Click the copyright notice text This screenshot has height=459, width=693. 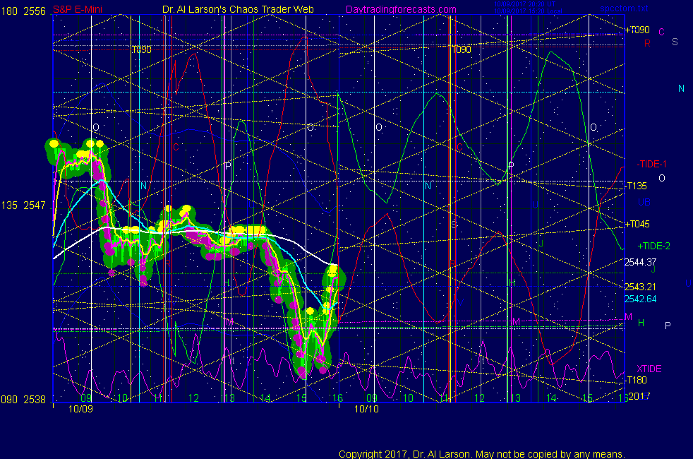point(482,453)
